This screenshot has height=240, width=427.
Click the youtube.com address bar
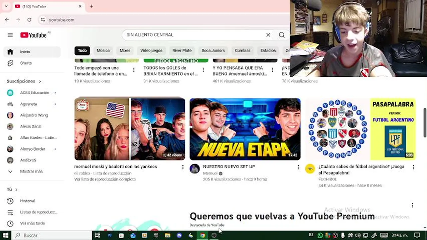(164, 20)
